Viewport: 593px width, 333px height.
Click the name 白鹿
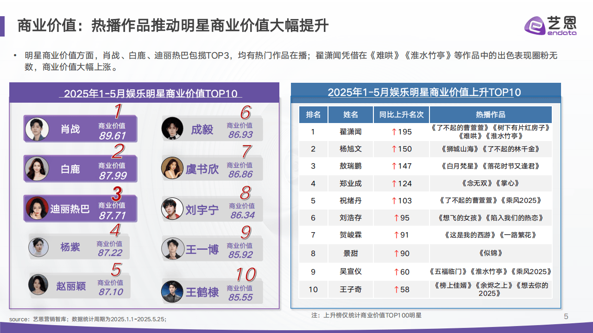(70, 169)
